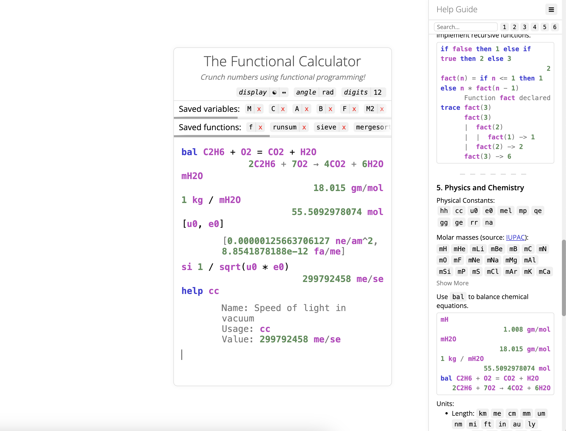Expand molar masses with Show More
Viewport: 566px width, 431px height.
click(452, 283)
